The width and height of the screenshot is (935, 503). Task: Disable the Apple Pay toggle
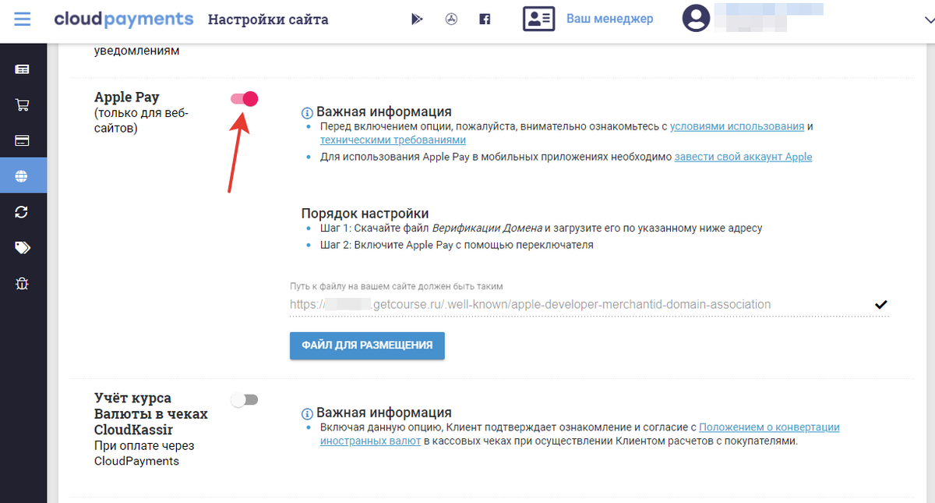click(244, 98)
